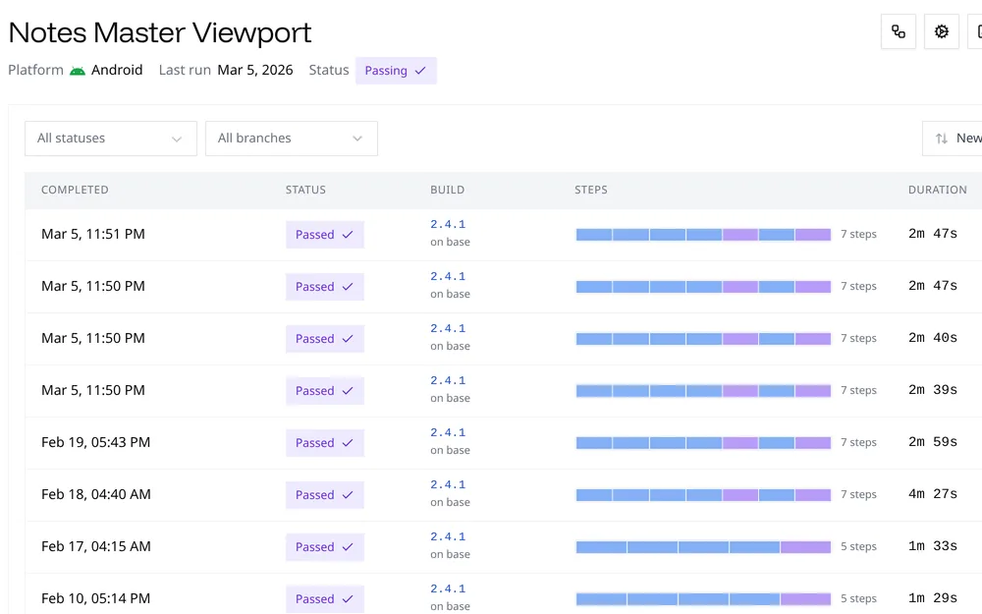Image resolution: width=982 pixels, height=614 pixels.
Task: Open the All branches dropdown
Action: coord(292,139)
